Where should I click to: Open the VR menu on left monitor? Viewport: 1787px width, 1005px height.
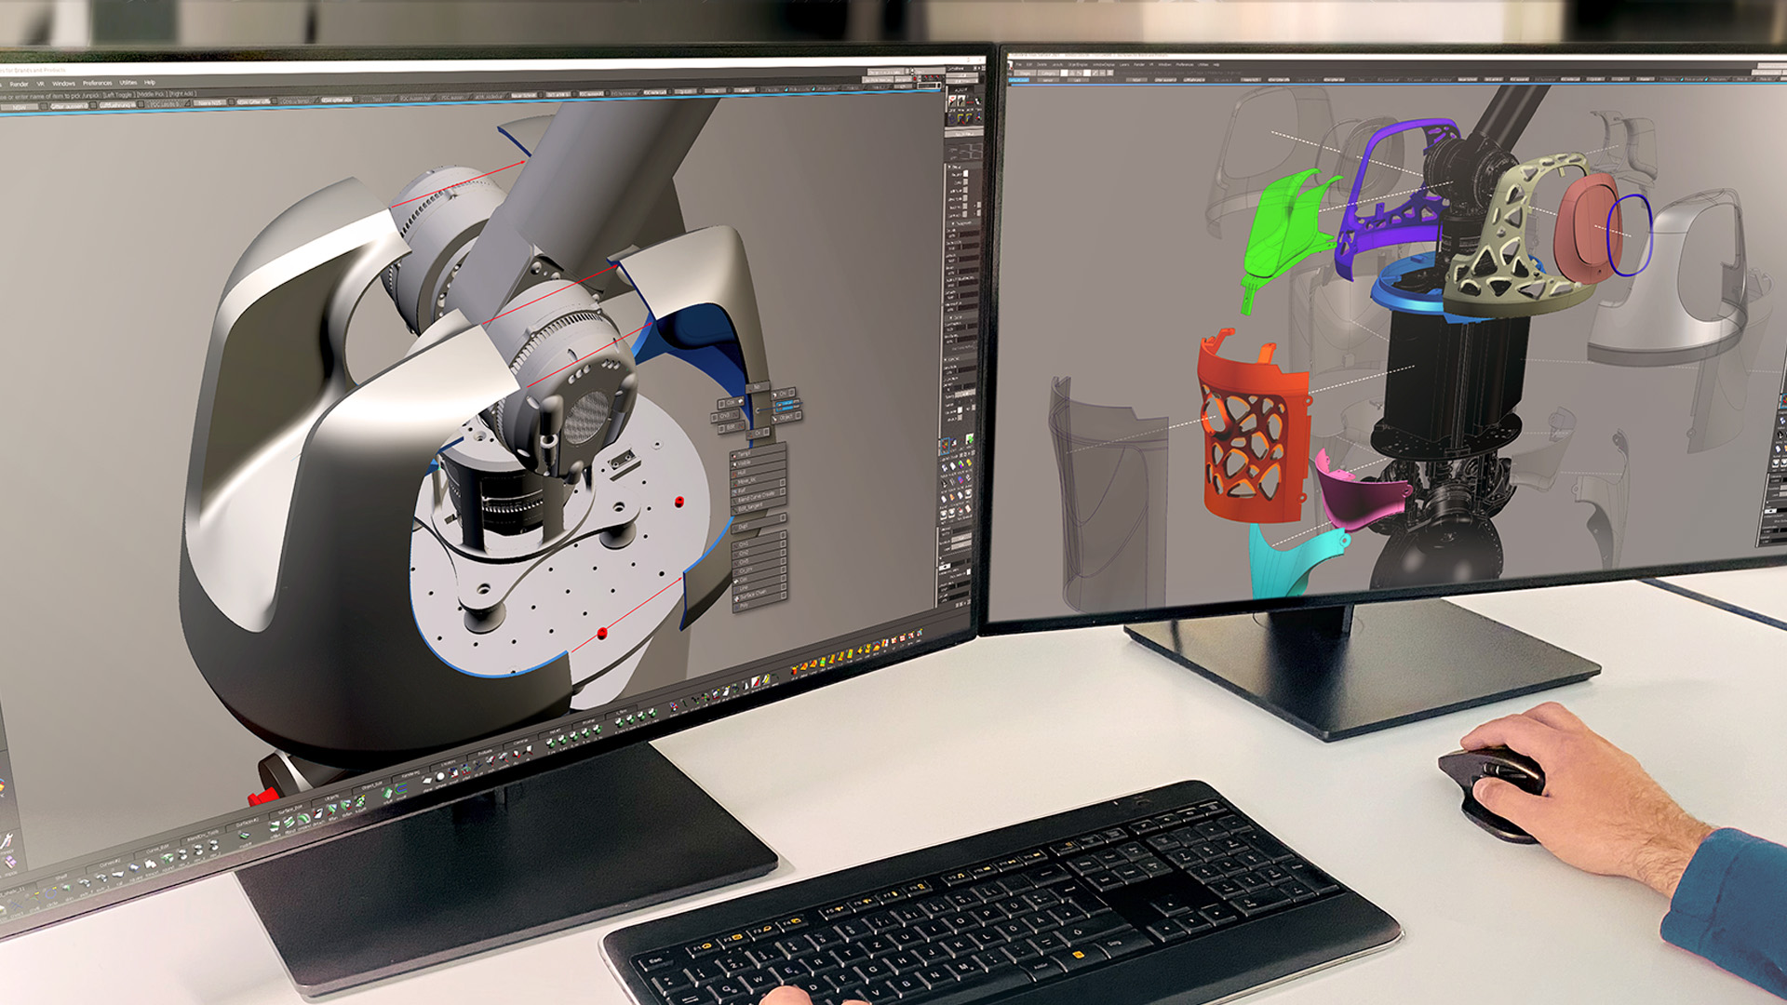tap(40, 84)
